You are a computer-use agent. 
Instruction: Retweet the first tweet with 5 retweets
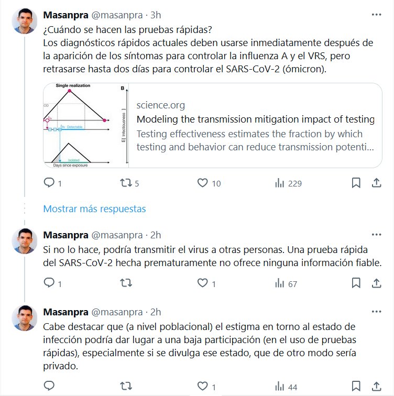126,183
